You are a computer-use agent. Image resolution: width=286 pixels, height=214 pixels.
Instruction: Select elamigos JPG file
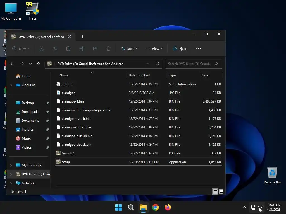coord(139,93)
